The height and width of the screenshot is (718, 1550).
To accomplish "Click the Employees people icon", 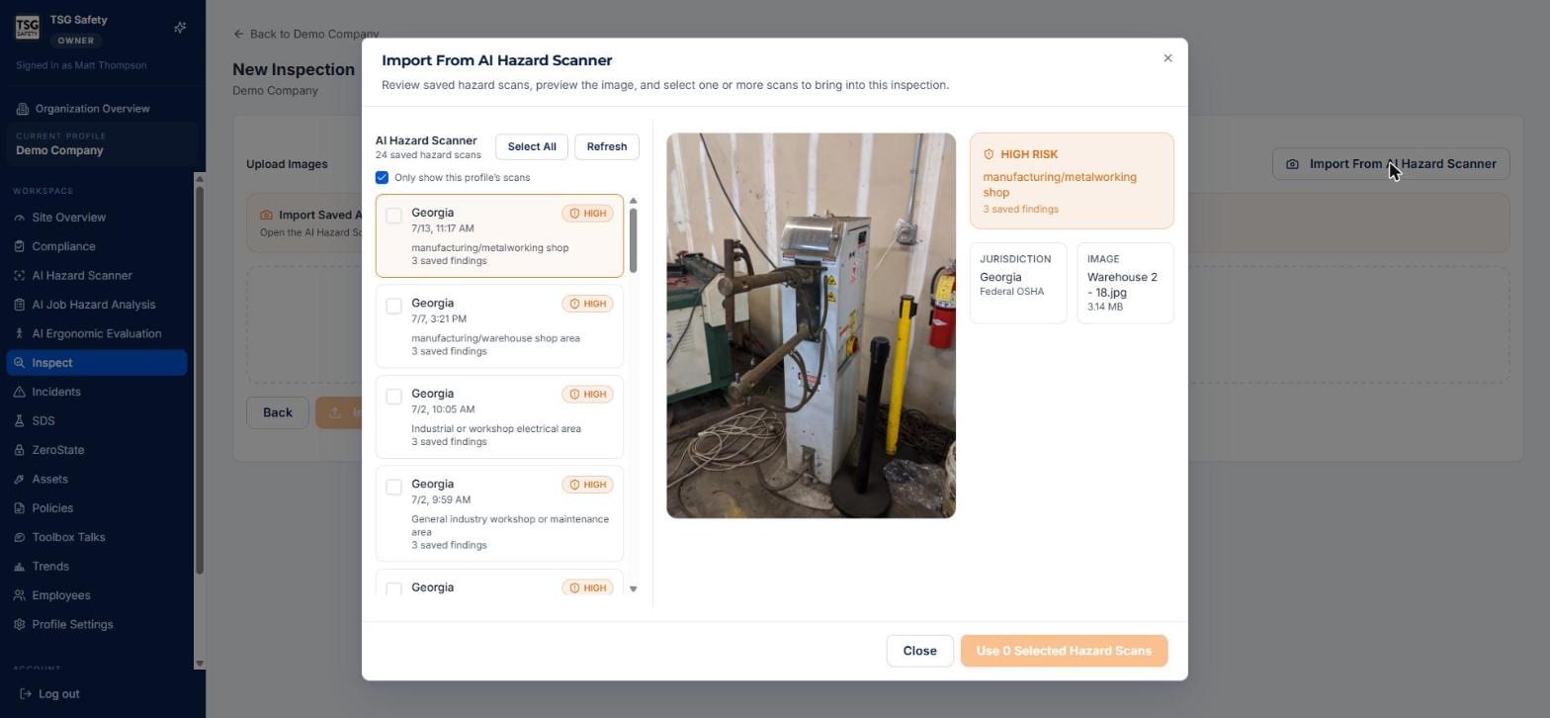I will coord(20,595).
